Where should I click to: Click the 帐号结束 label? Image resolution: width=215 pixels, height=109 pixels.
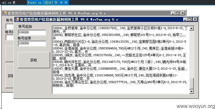pyautogui.click(x=25, y=38)
